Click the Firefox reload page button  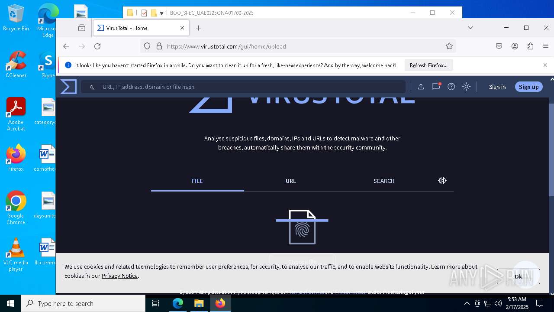pyautogui.click(x=97, y=46)
